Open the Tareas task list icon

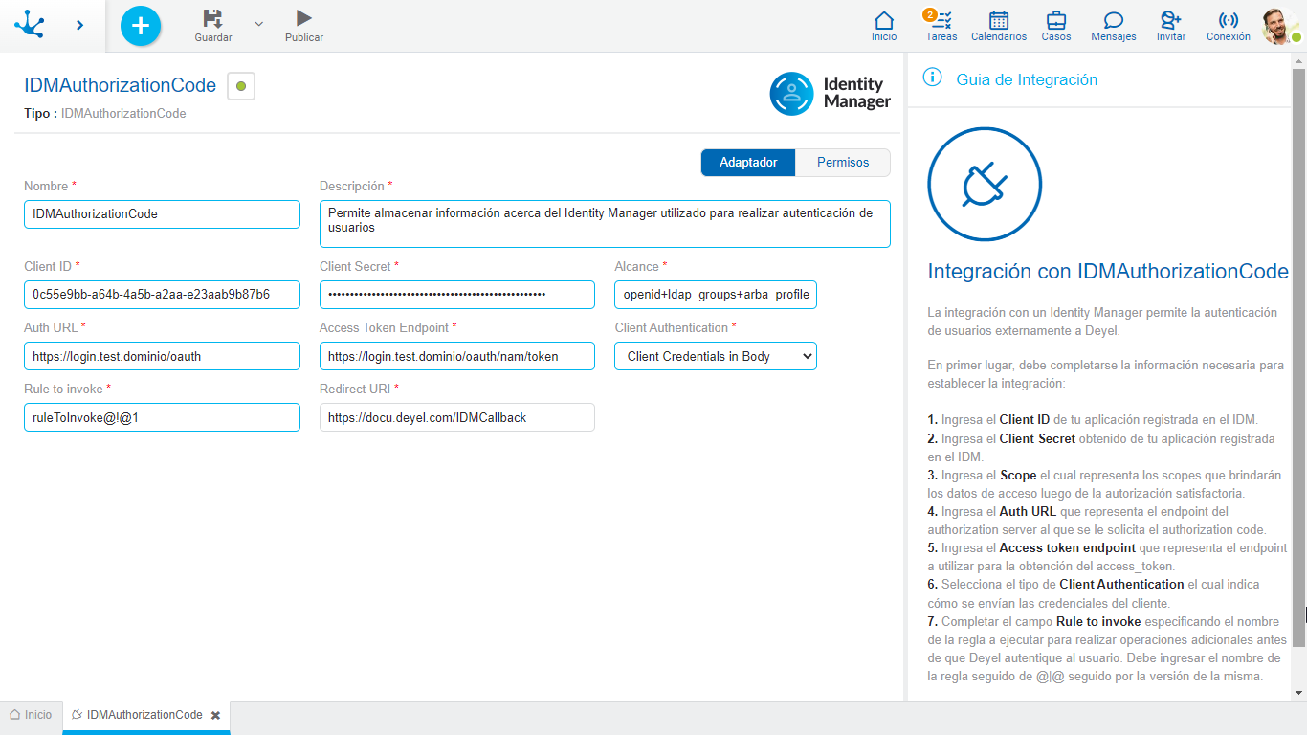pos(941,20)
